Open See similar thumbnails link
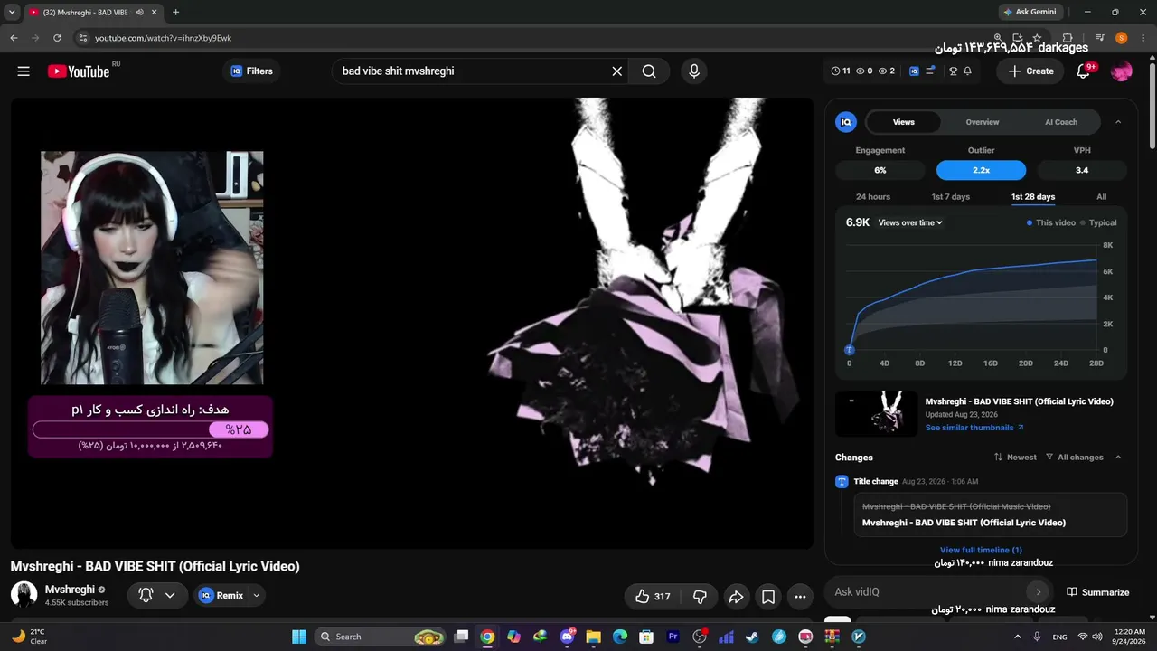 [974, 428]
